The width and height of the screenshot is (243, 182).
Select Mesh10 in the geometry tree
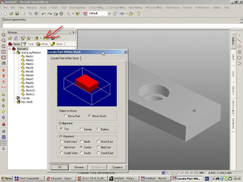[x=30, y=91]
